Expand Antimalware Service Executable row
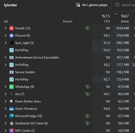135x133 pixels. (5, 57)
